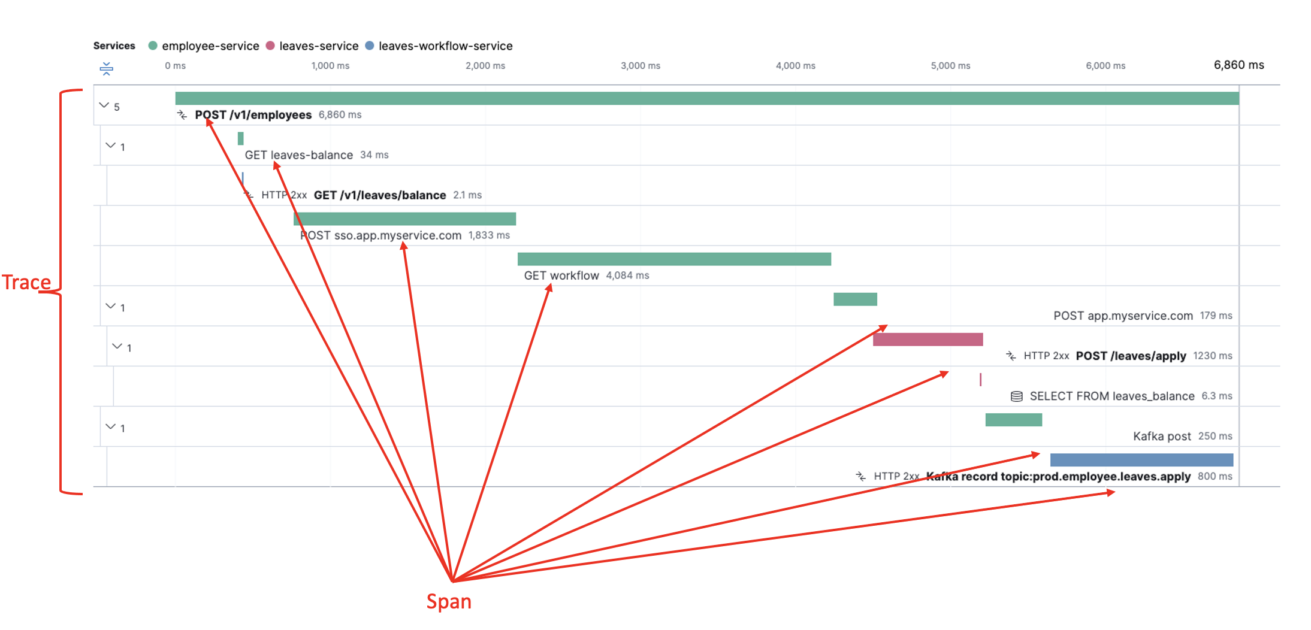Screen dimensions: 1311x630
Task: Click the leaves-workflow-service blue legend dot
Action: (370, 46)
